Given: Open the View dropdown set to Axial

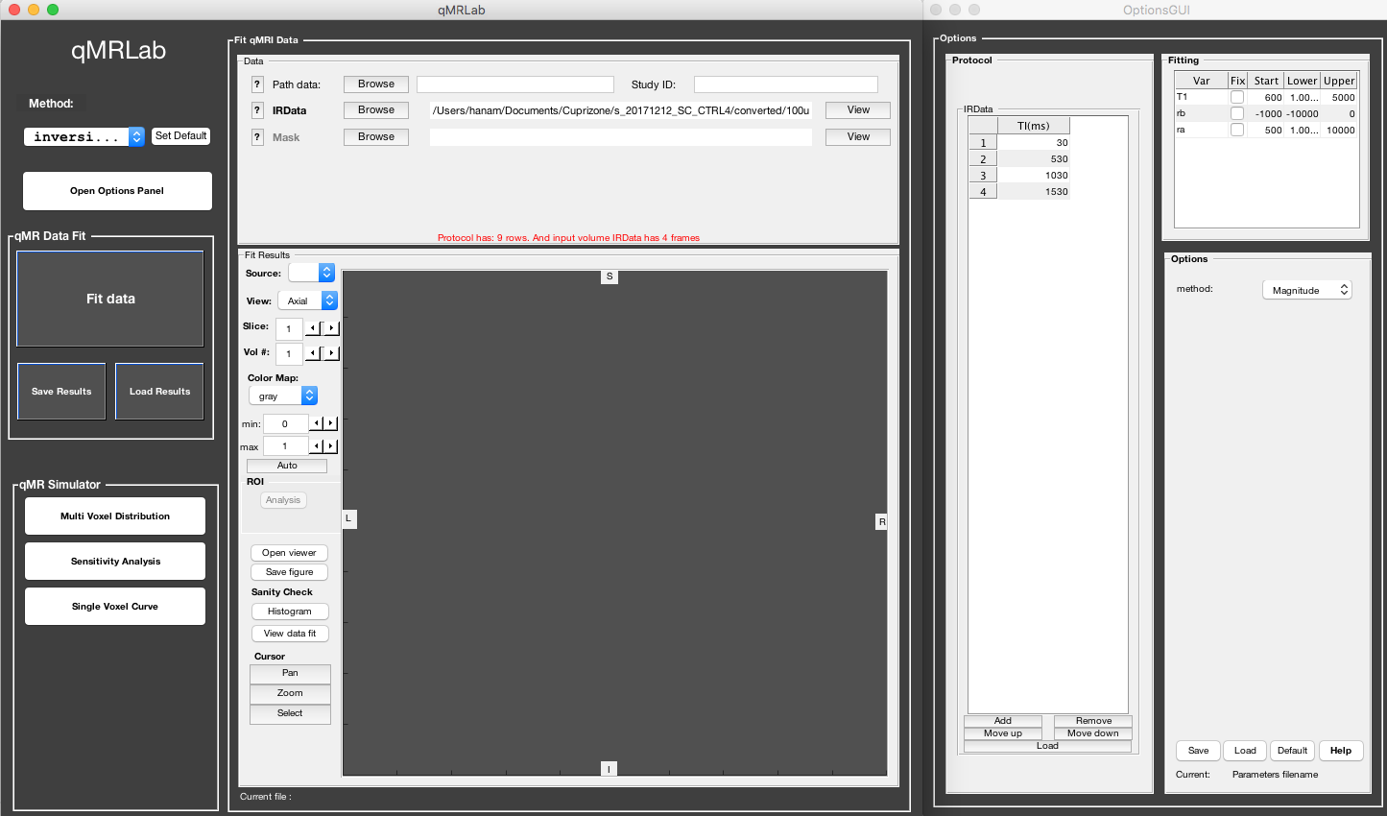Looking at the screenshot, I should (308, 300).
